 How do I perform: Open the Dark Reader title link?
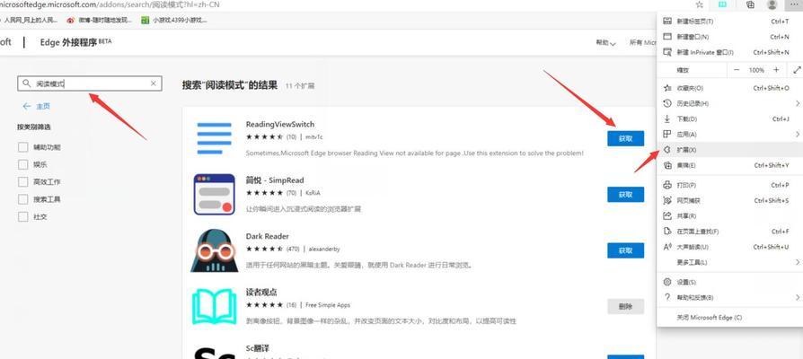point(267,236)
